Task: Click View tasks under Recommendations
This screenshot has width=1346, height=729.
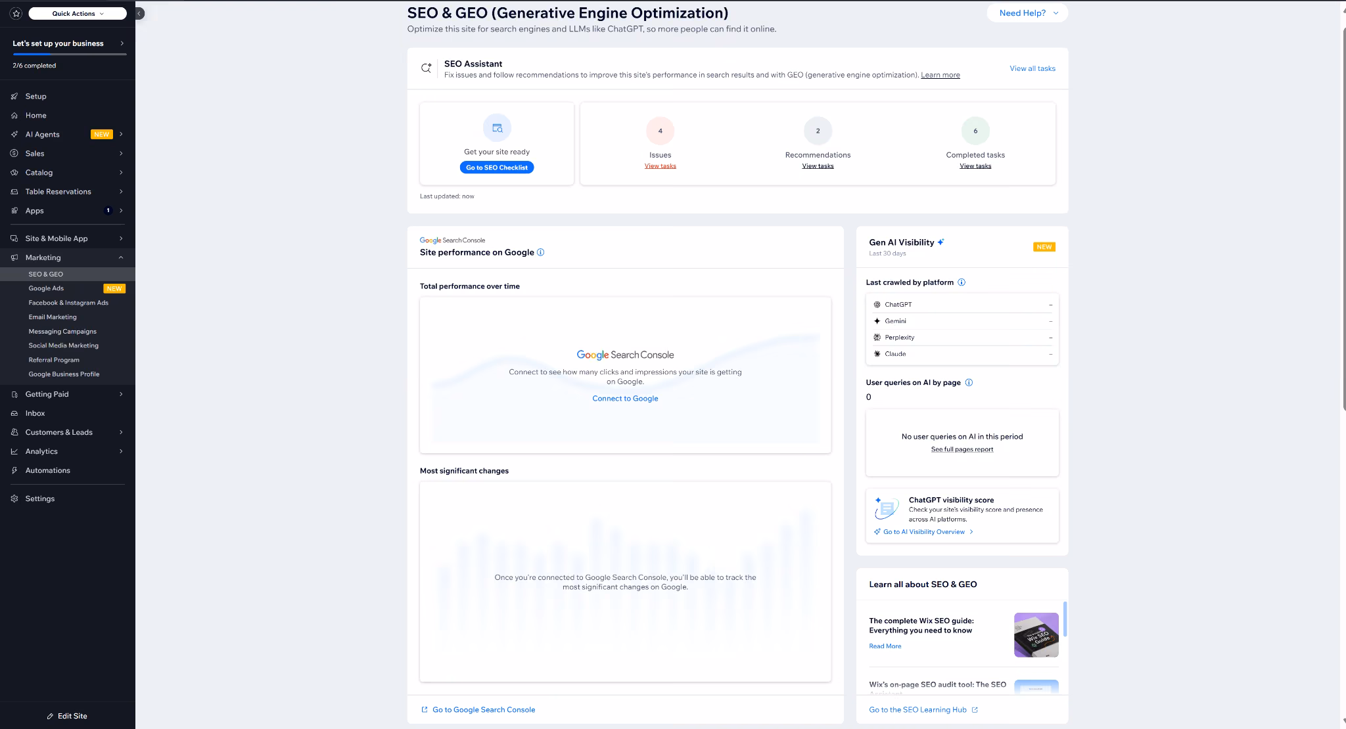Action: click(818, 166)
